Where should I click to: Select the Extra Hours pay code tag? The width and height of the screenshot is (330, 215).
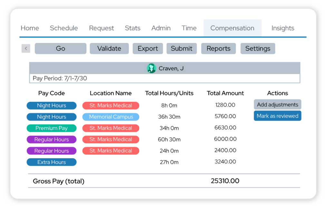52,162
